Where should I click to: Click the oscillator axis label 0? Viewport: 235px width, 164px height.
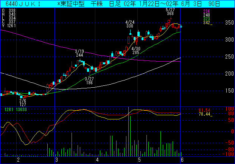pyautogui.click(x=232, y=132)
